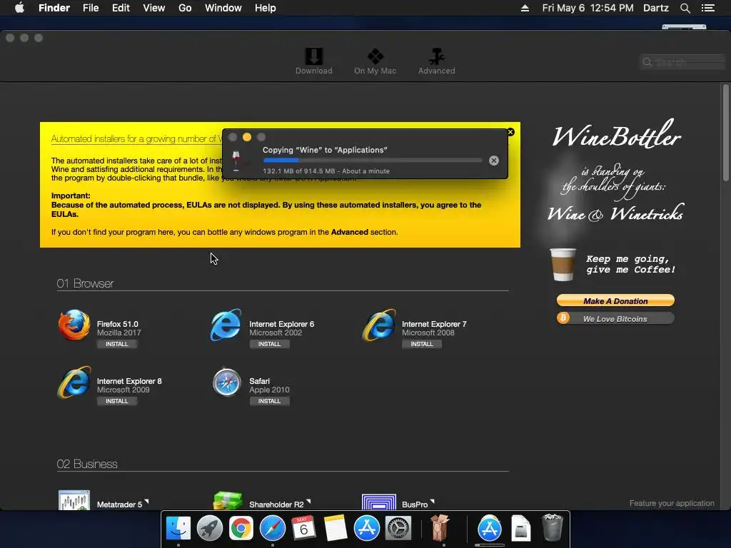Open App Store icon left of System Preferences

pyautogui.click(x=366, y=529)
